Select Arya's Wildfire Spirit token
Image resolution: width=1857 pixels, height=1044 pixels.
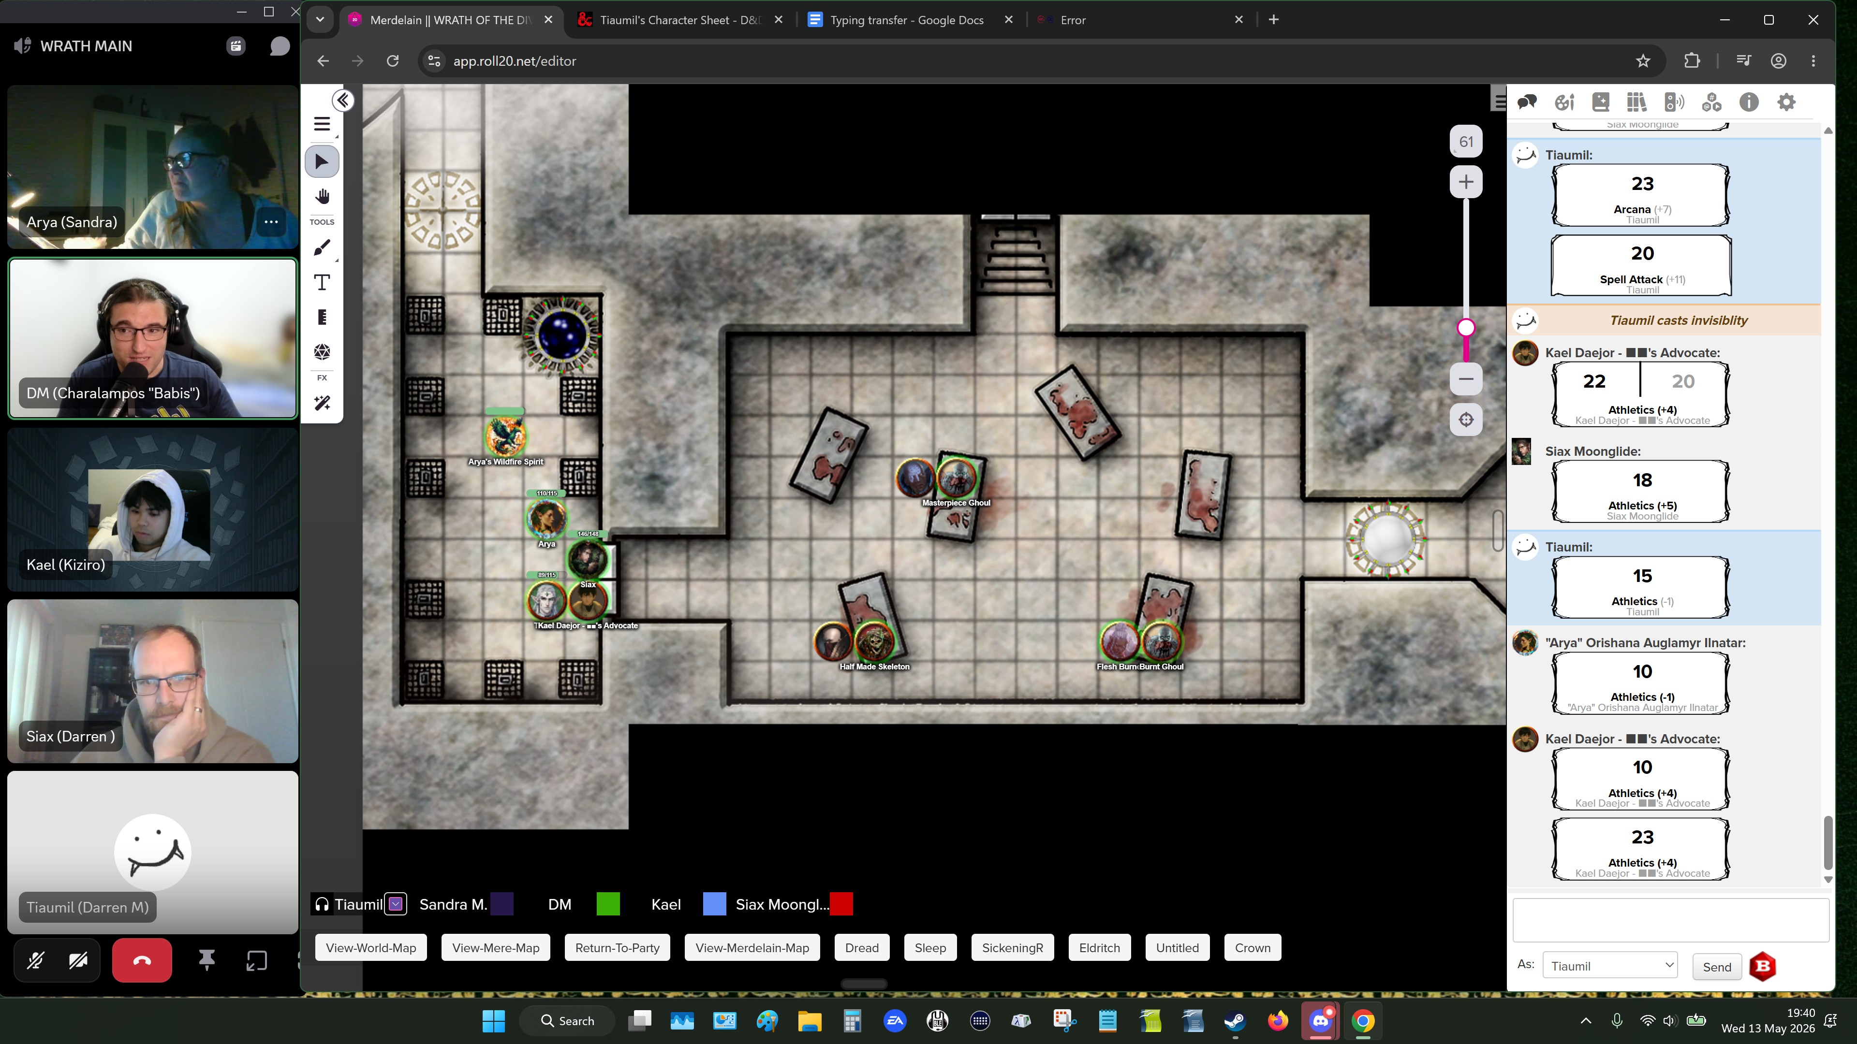[505, 436]
